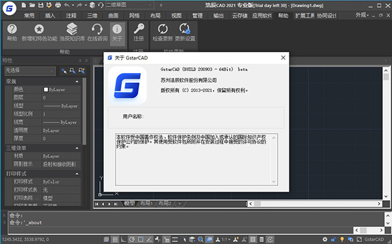
Task: Open the undo history dropdown arrow
Action: [x=73, y=5]
